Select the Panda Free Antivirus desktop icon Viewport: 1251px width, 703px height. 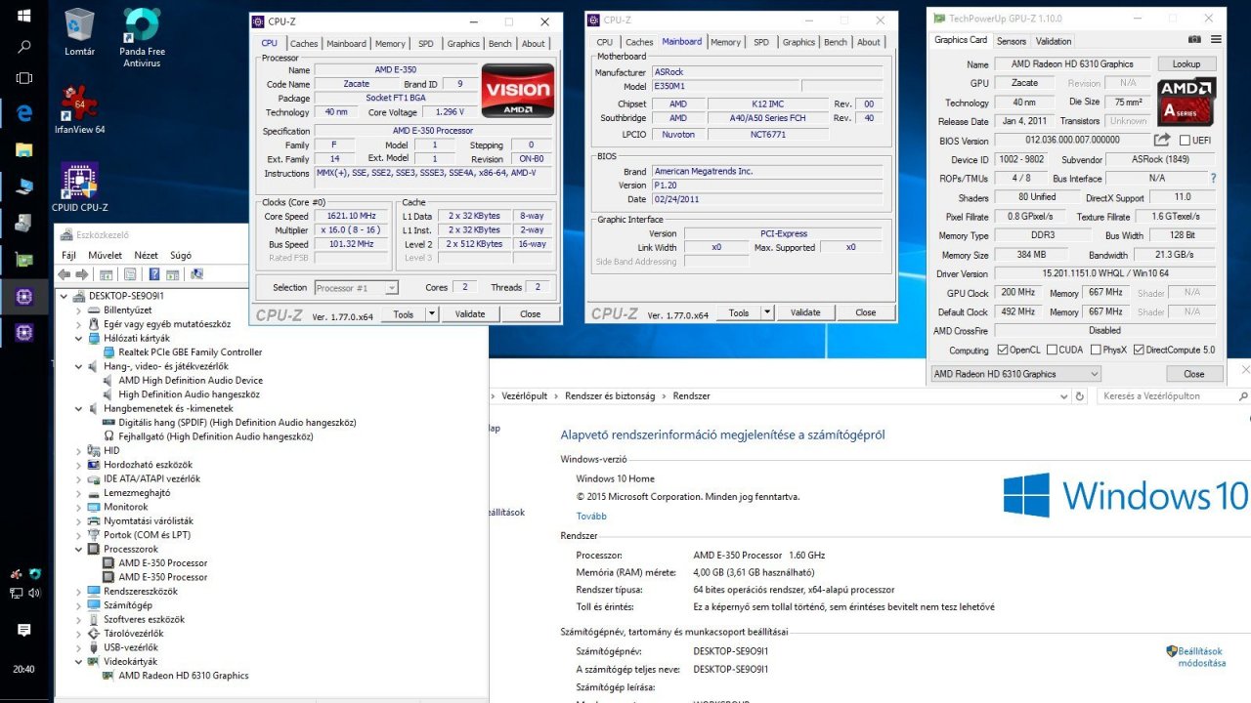click(143, 38)
